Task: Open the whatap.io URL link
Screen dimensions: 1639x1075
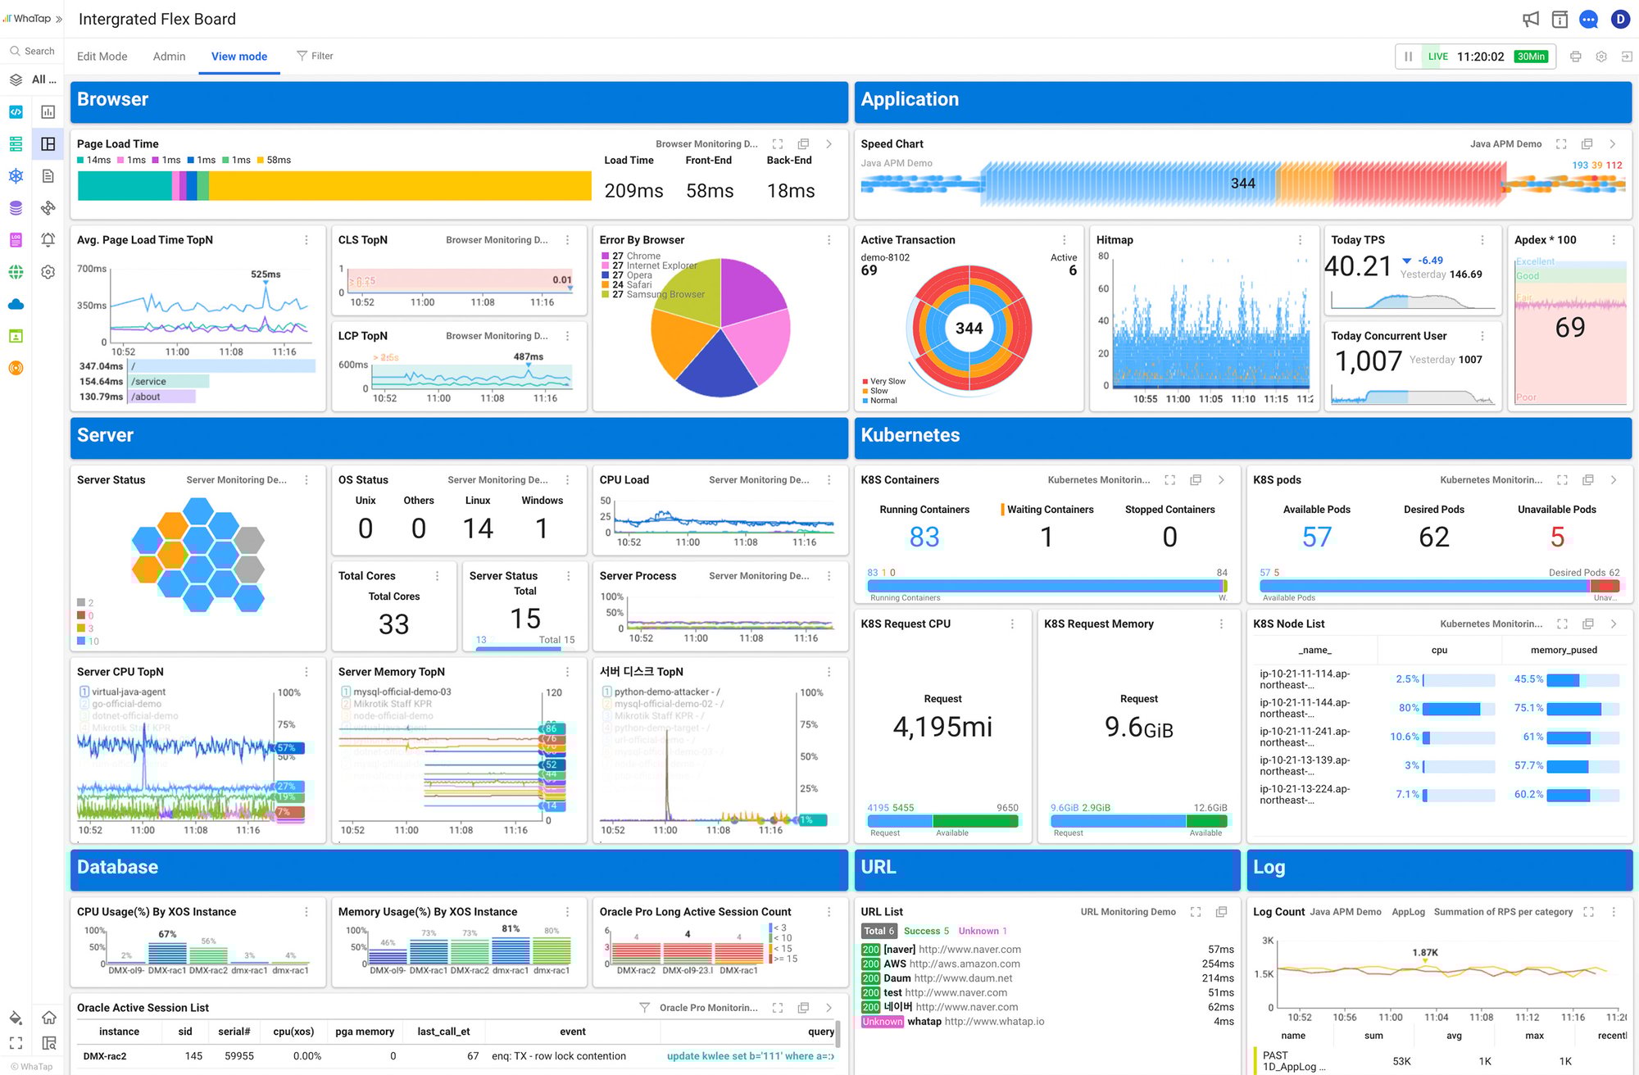Action: click(x=994, y=1022)
